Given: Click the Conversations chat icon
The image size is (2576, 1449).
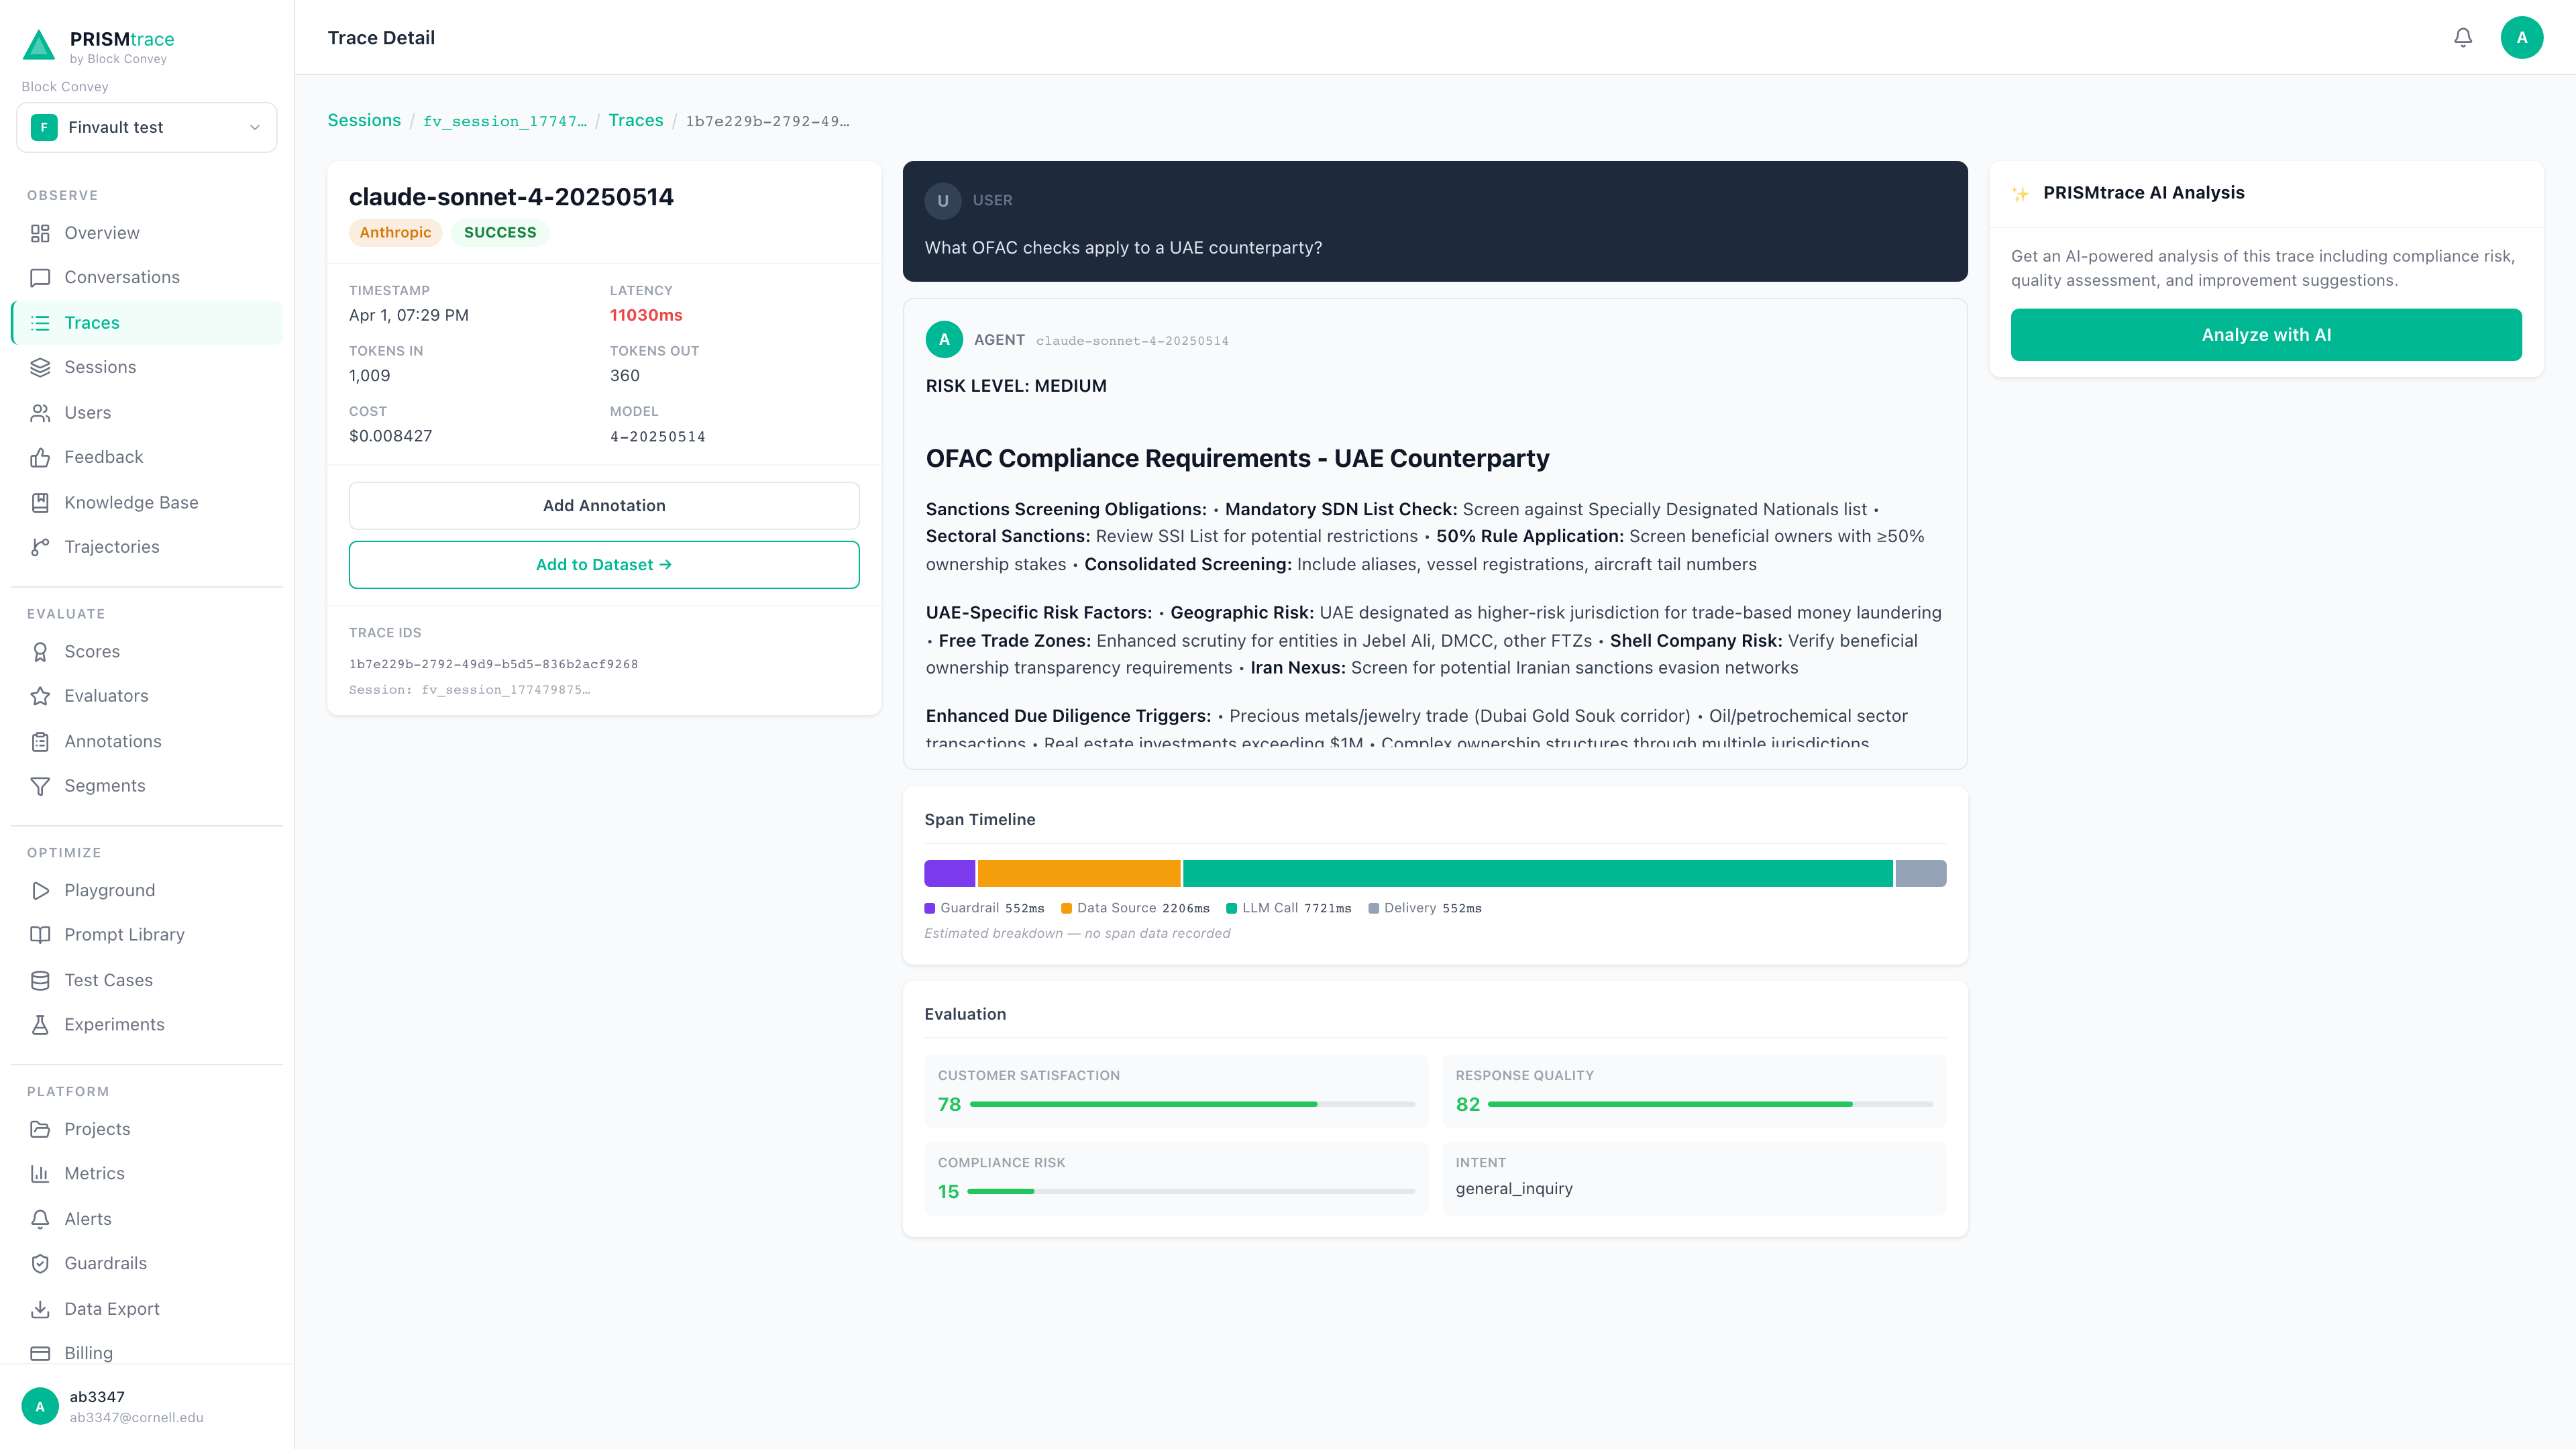Looking at the screenshot, I should point(40,277).
